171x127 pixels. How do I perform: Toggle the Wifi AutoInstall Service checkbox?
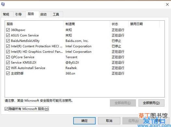[8, 68]
